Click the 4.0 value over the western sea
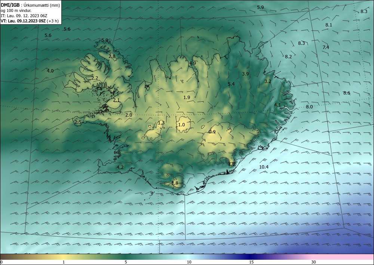374x265 pixels. [x=50, y=71]
